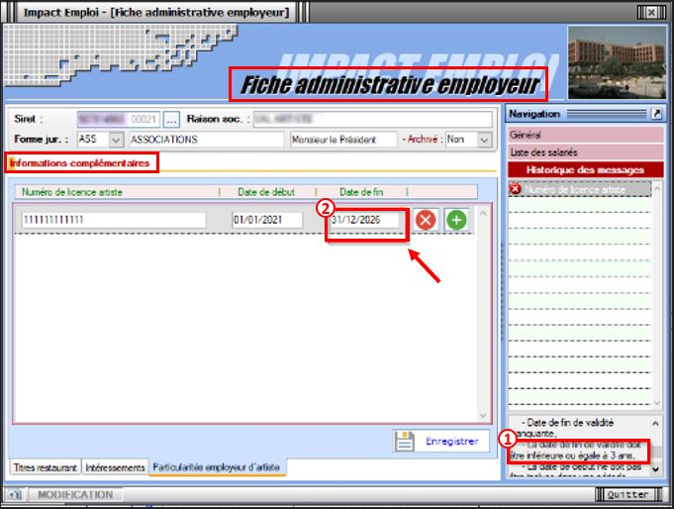674x509 pixels.
Task: Click the Informations complémentaires section heading
Action: 79,163
